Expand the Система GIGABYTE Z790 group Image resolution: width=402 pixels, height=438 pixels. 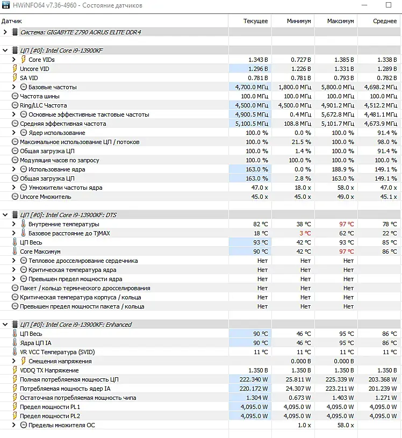coord(5,32)
